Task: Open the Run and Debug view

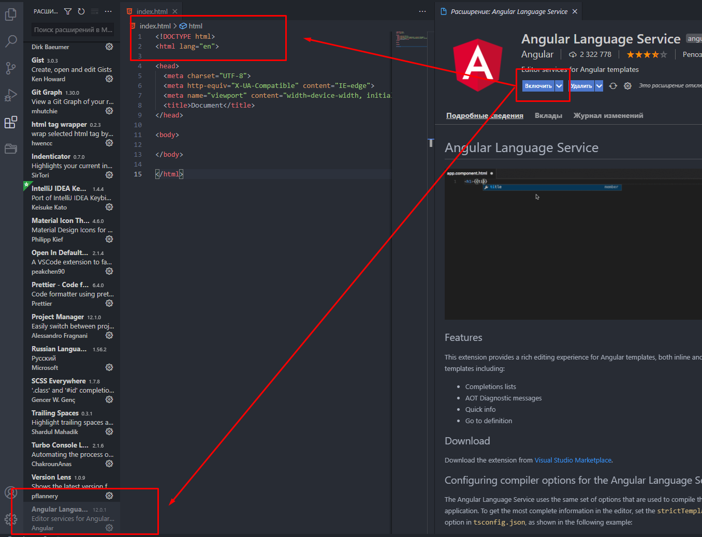Action: pyautogui.click(x=11, y=95)
